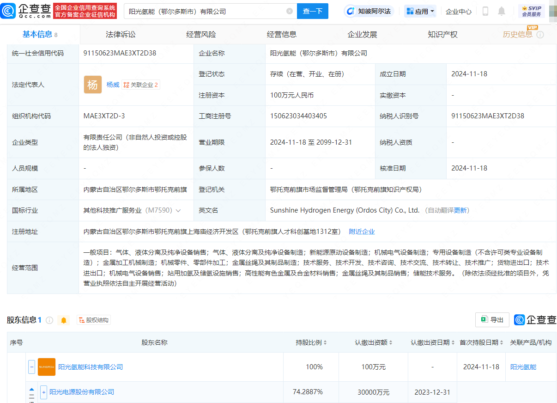This screenshot has width=557, height=403.
Task: Expand the 其他科技推广服务业 industry chevron
Action: click(x=178, y=211)
